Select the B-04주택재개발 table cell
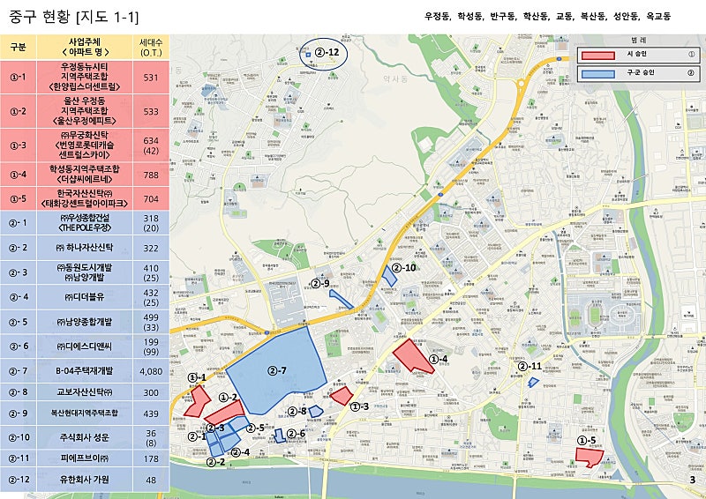The width and height of the screenshot is (706, 499). 85,371
